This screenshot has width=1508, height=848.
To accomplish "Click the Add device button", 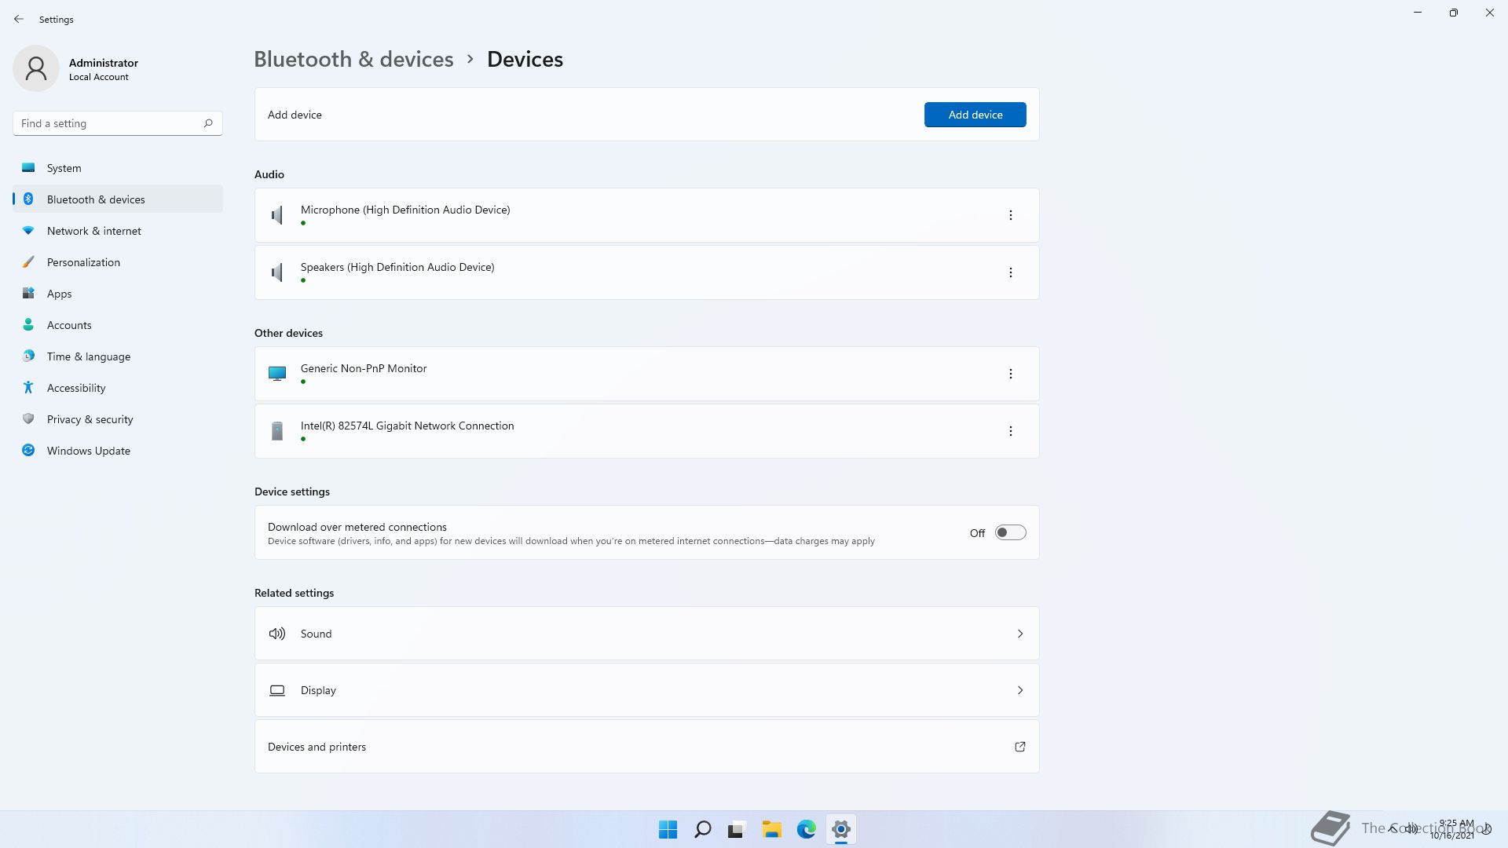I will [975, 115].
